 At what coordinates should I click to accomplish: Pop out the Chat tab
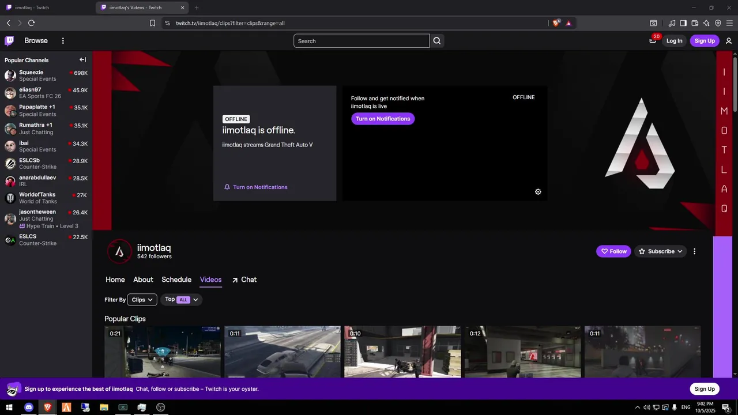point(244,280)
